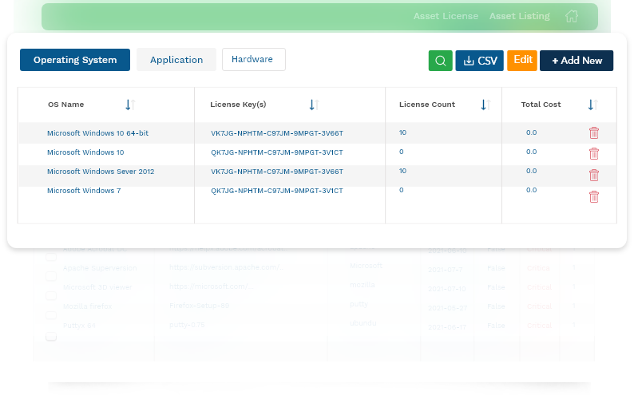Click the 'Microsoft Windows 10 64-bit' name
This screenshot has height=395, width=634.
point(97,133)
